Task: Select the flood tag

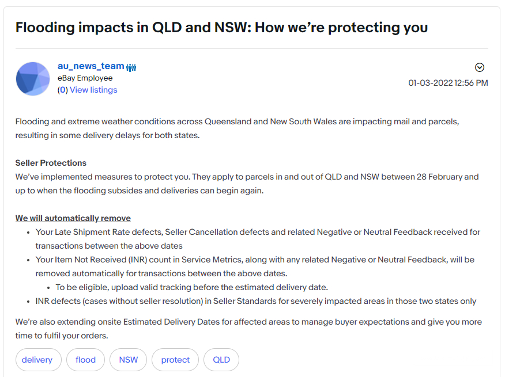Action: pyautogui.click(x=85, y=360)
